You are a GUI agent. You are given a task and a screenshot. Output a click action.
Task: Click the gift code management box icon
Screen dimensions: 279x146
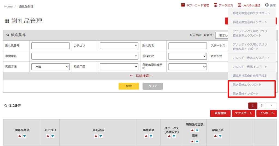(x=183, y=5)
